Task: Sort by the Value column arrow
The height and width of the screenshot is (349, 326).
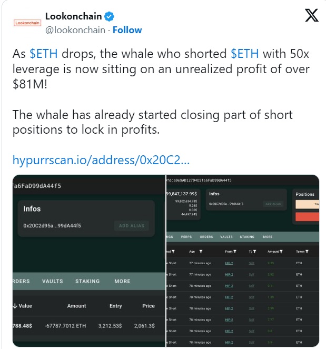Action: point(15,306)
